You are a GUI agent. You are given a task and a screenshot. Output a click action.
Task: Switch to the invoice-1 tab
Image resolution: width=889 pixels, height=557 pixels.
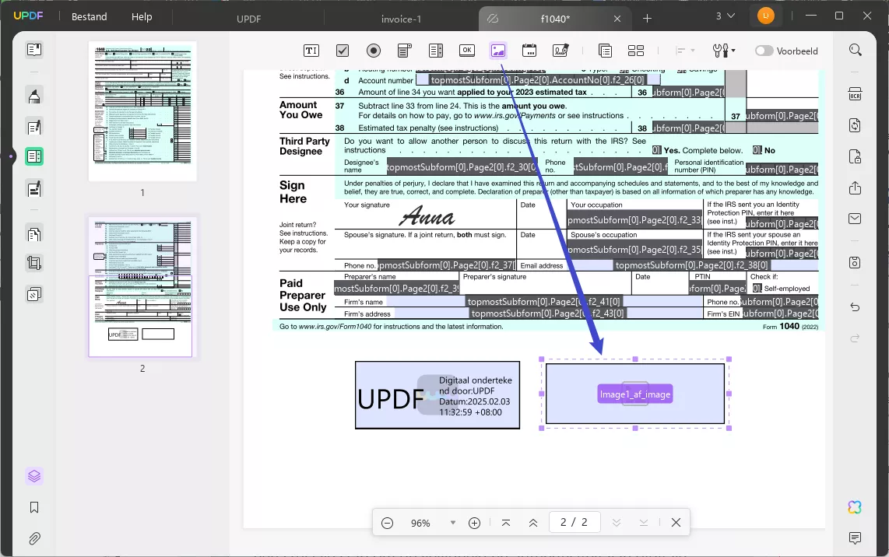click(x=402, y=19)
